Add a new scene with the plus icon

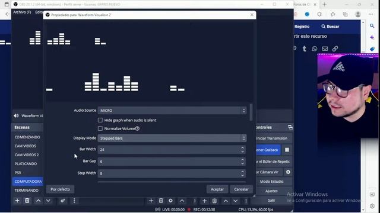tap(17, 201)
